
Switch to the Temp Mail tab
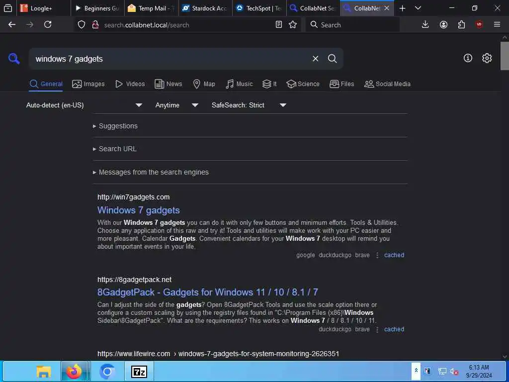[x=151, y=8]
